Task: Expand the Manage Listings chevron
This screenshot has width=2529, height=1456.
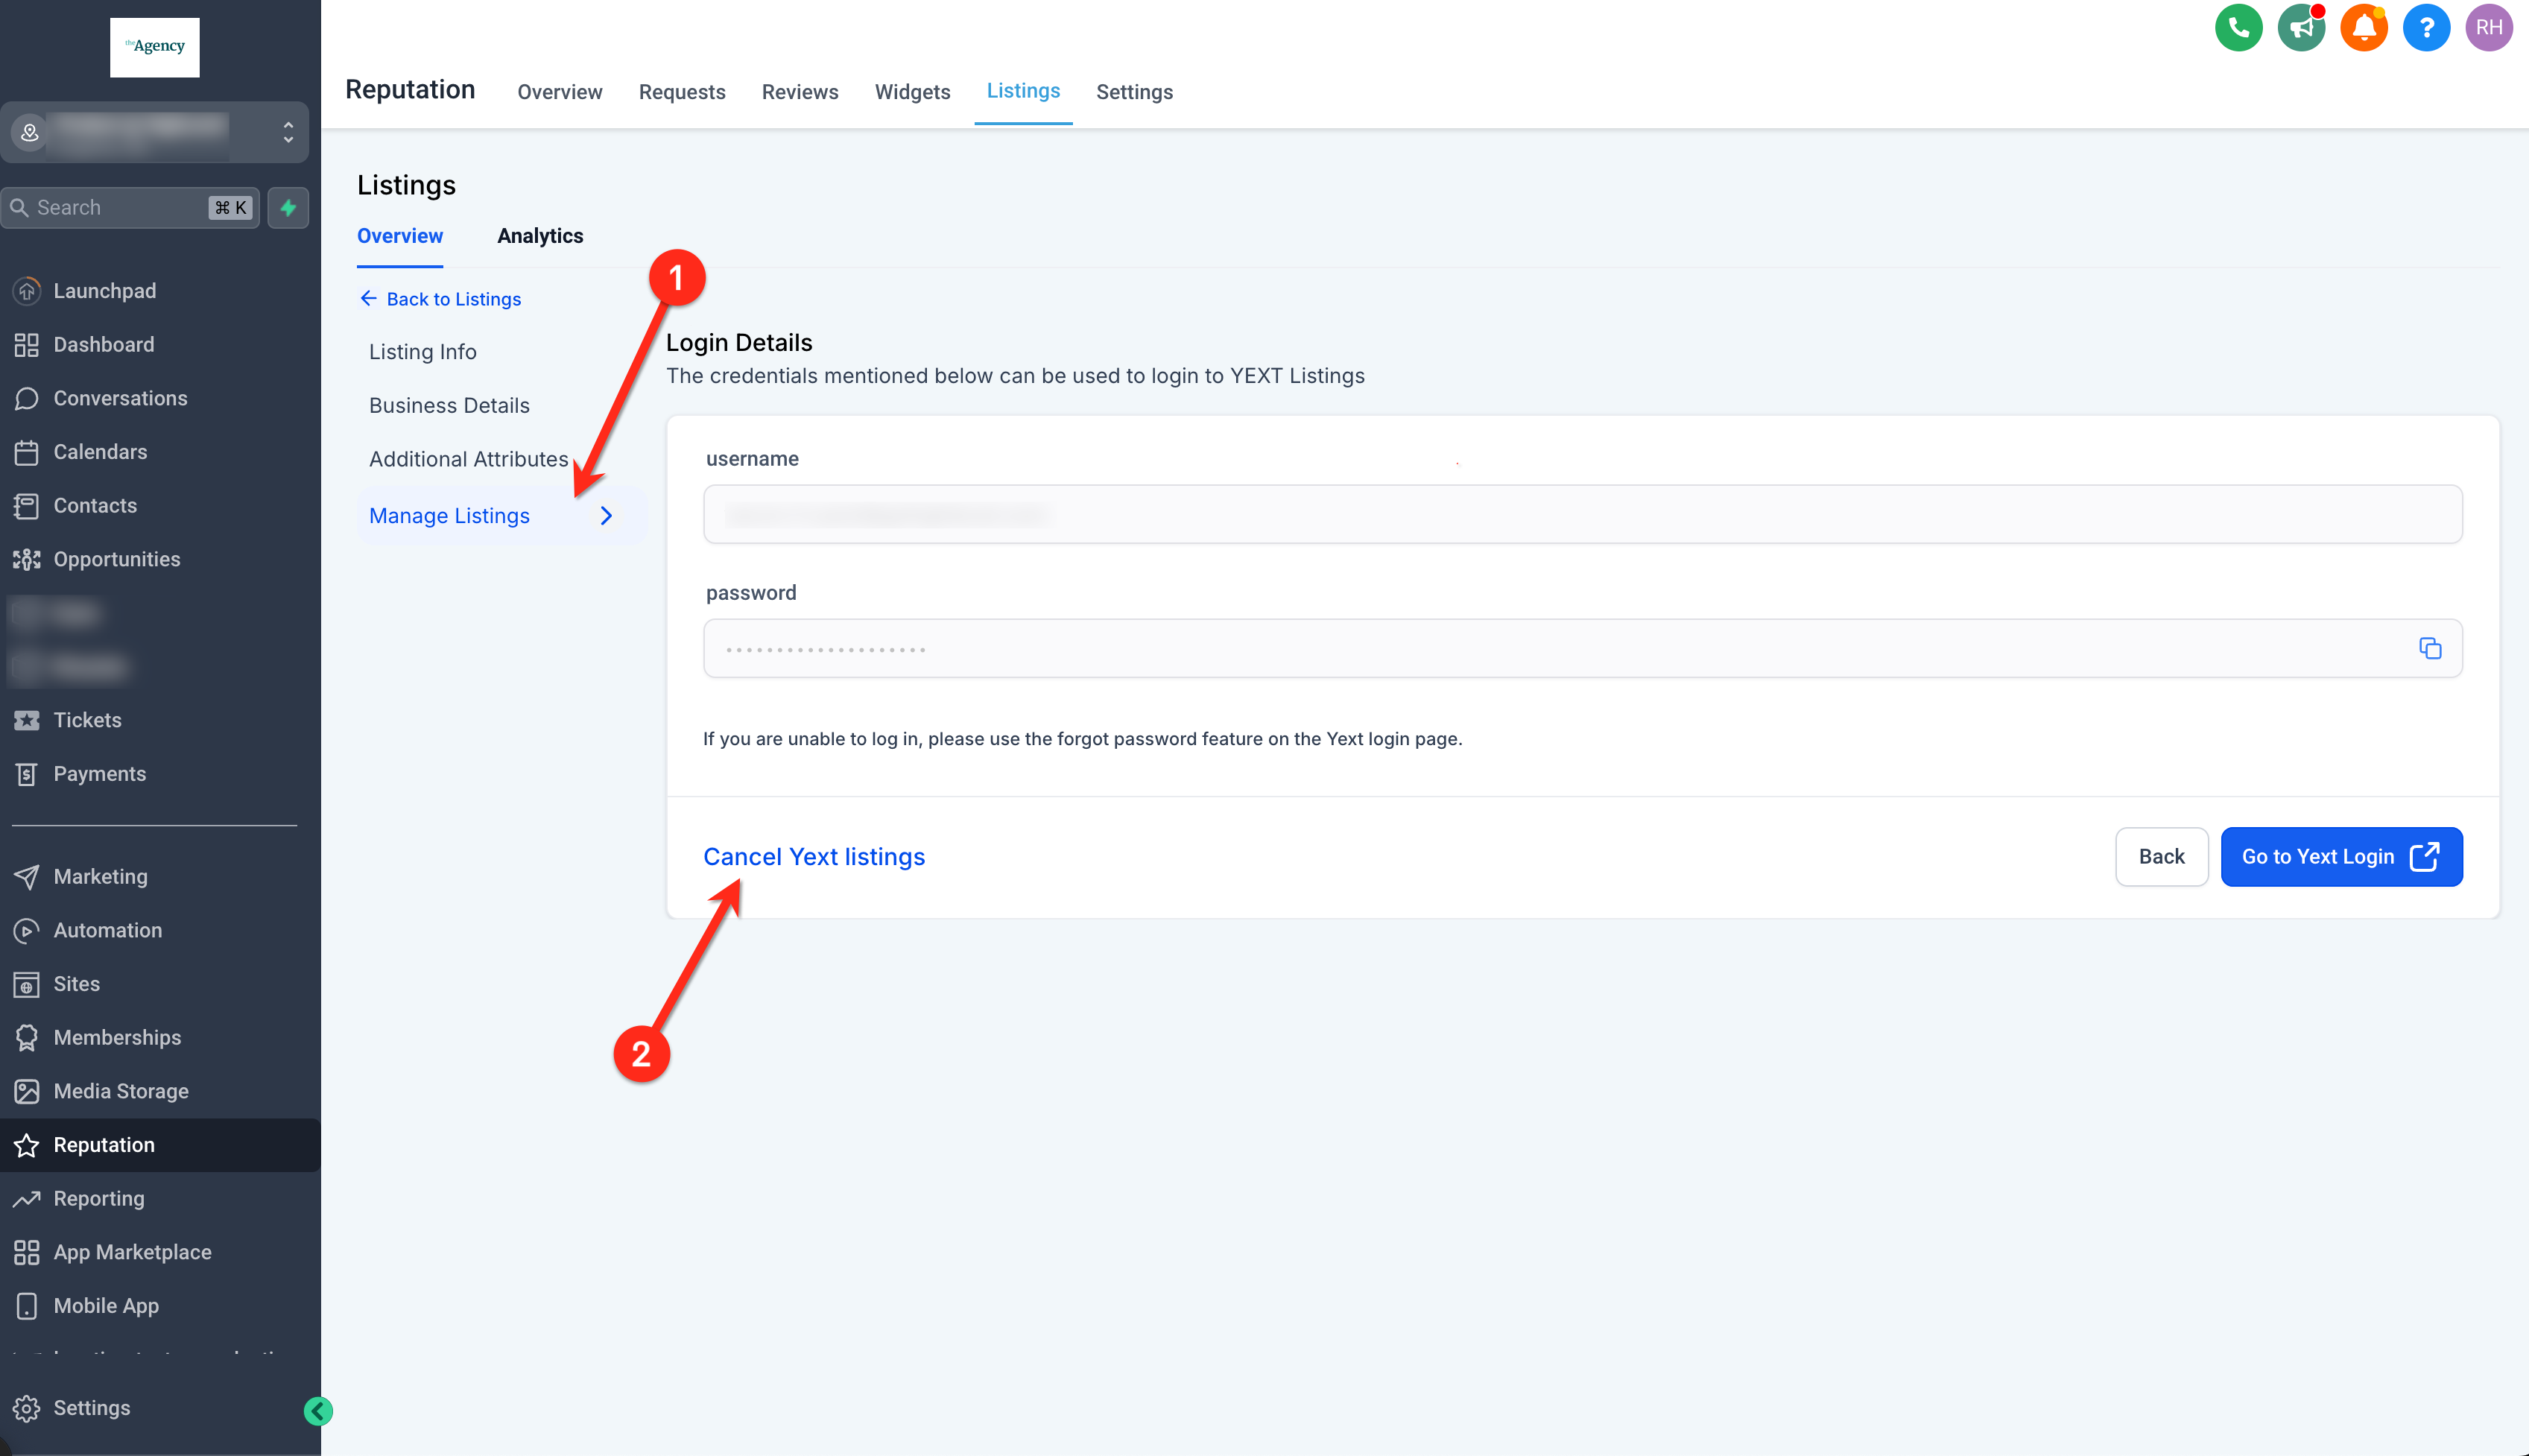Action: (x=606, y=516)
